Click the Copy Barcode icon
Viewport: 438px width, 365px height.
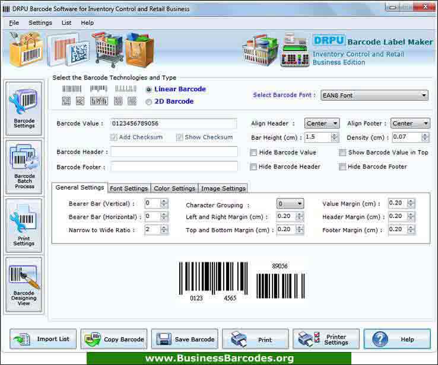93,340
